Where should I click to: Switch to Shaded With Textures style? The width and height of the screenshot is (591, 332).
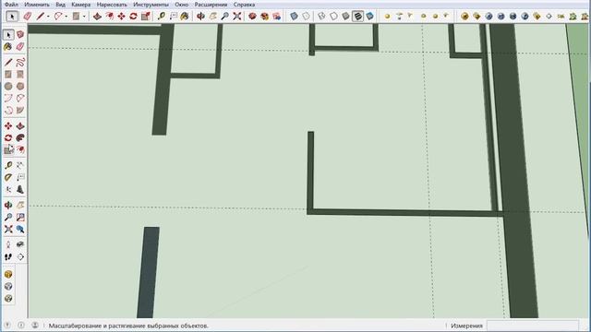click(x=357, y=17)
